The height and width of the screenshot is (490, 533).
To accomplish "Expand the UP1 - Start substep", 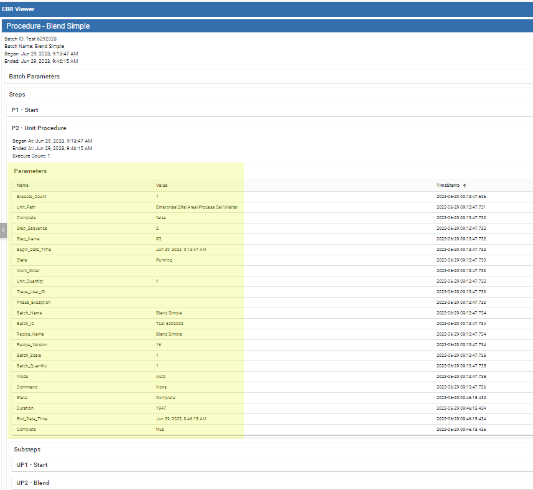I will tap(32, 465).
